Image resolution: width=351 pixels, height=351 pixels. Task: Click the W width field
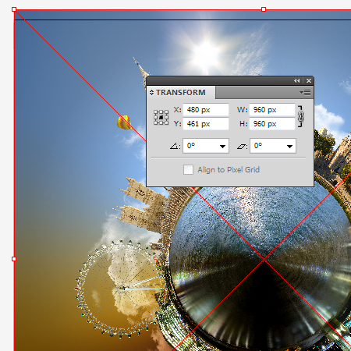(x=272, y=110)
